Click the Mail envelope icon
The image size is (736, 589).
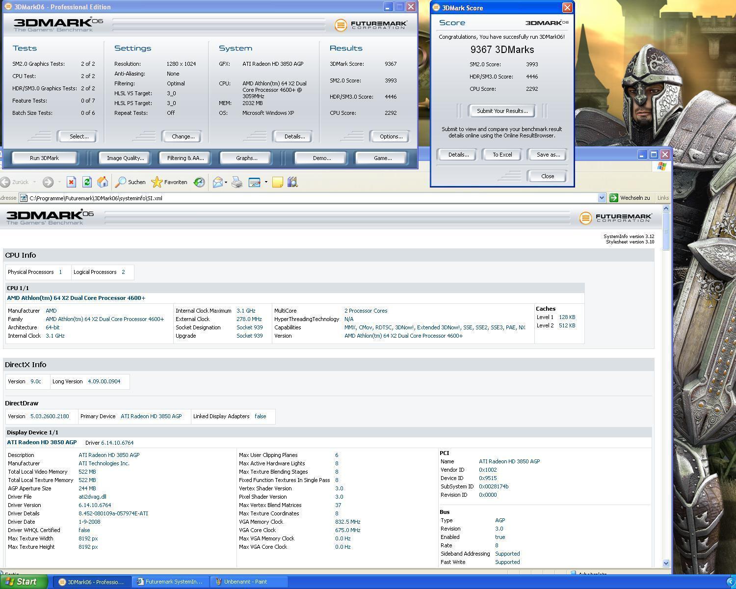pos(218,182)
